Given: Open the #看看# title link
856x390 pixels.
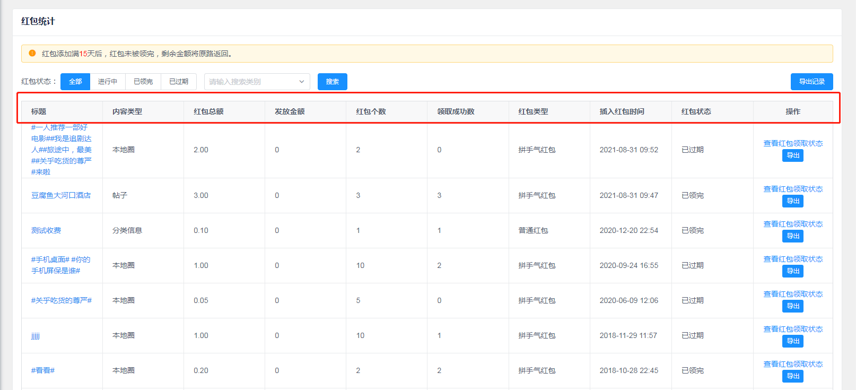Looking at the screenshot, I should [x=43, y=370].
